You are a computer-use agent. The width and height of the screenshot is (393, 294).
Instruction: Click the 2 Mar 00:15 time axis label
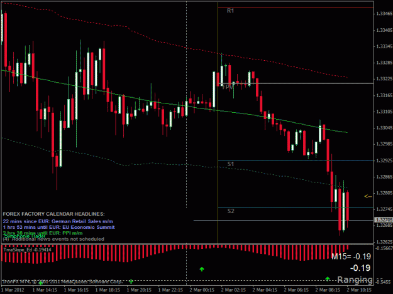click(202, 290)
